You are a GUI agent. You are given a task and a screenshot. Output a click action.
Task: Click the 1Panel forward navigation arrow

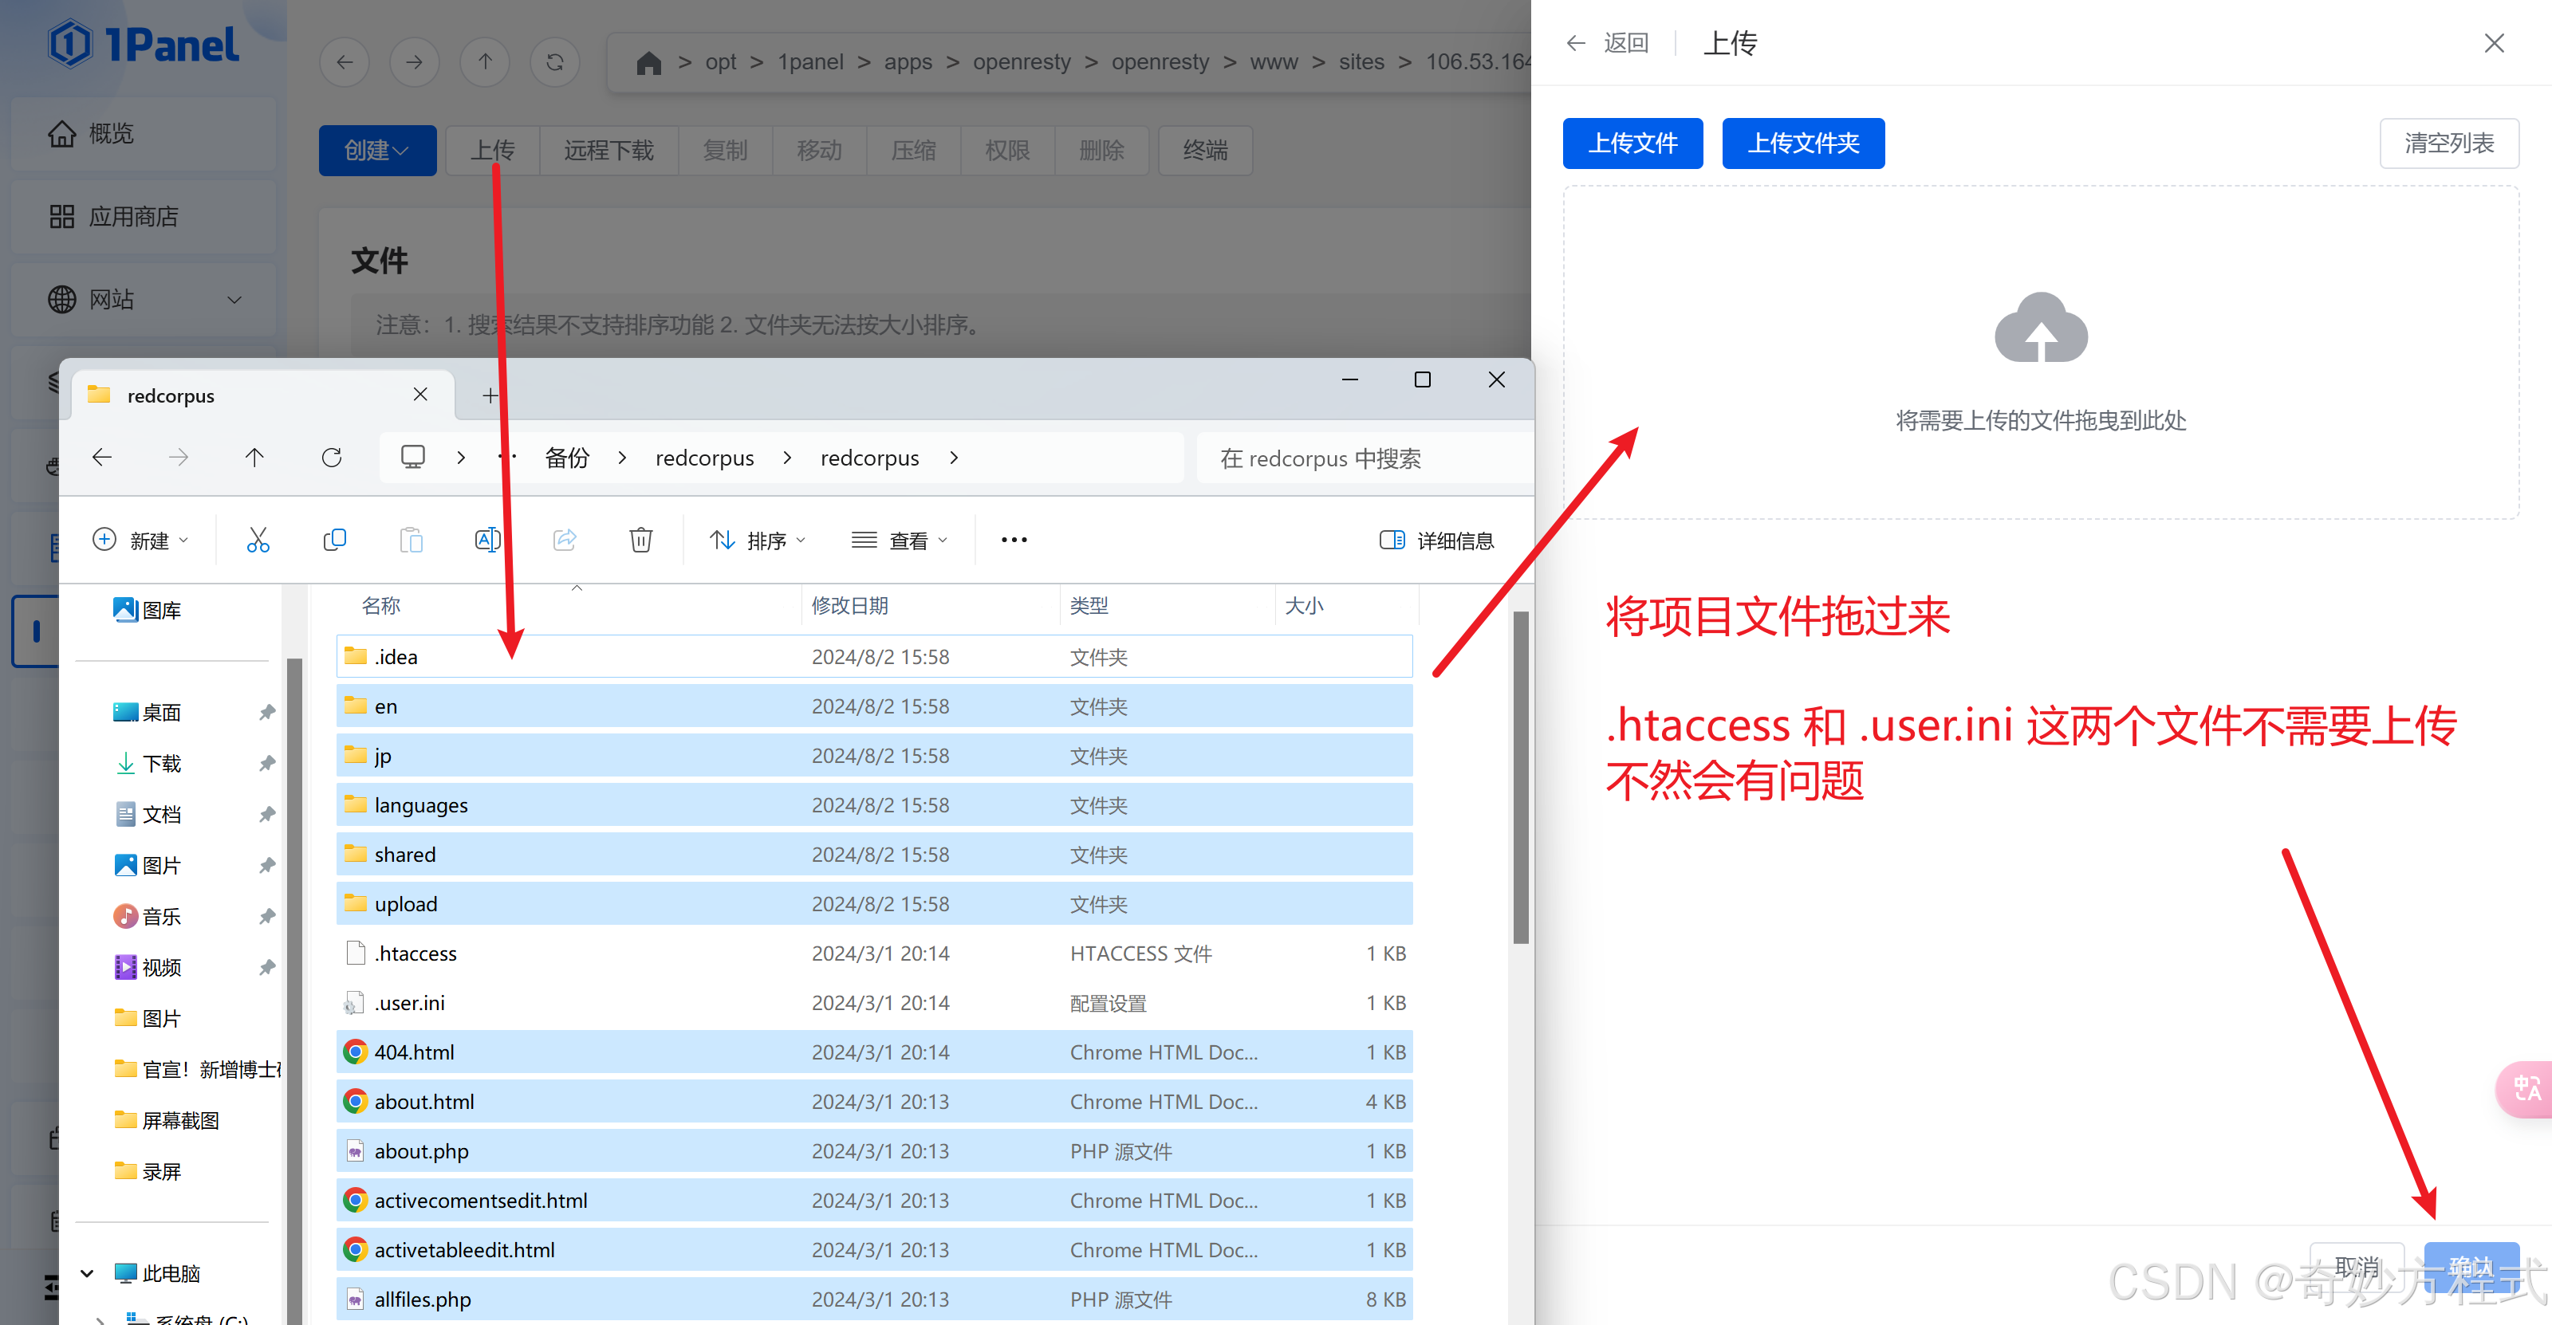(x=414, y=62)
